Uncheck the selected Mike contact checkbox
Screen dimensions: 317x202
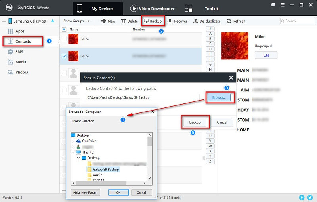point(64,56)
